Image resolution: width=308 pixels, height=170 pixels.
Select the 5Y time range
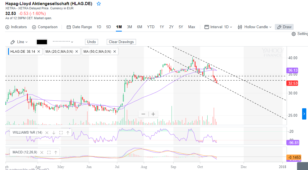[x=181, y=27]
